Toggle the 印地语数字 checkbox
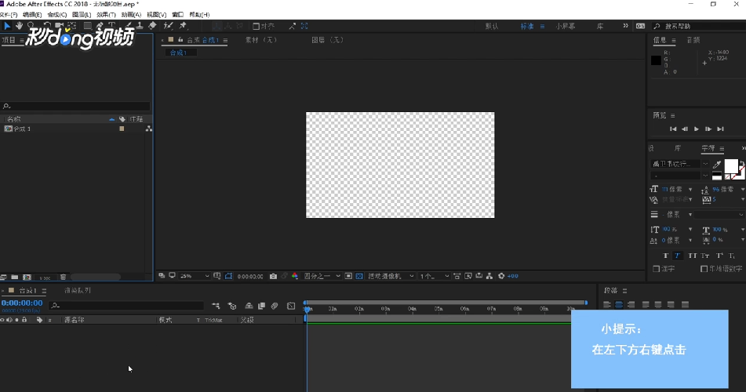The width and height of the screenshot is (746, 392). click(704, 269)
